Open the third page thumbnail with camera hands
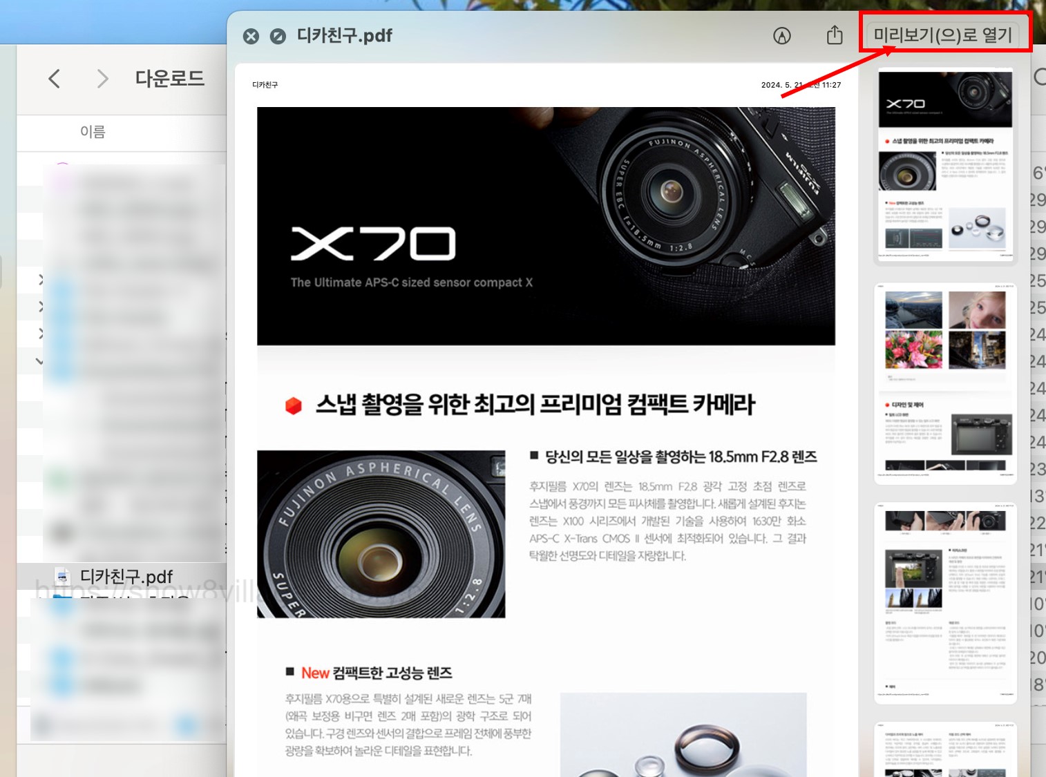This screenshot has height=777, width=1046. tap(945, 603)
